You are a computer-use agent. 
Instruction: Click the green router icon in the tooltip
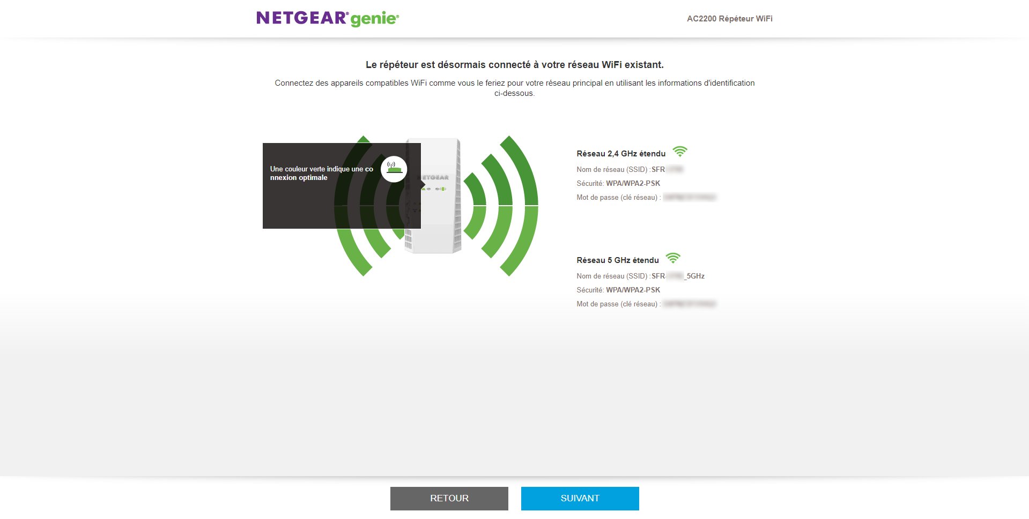[394, 169]
